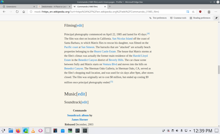Close the Dedoimedo tab
Screen dimensions: 220x134
pos(70,7)
